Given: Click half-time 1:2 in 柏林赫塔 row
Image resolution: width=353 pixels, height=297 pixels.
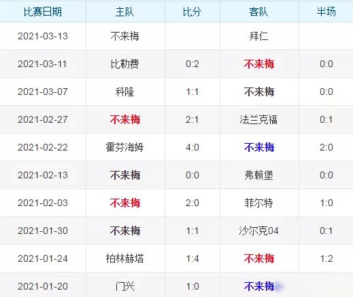Looking at the screenshot, I should pos(326,258).
